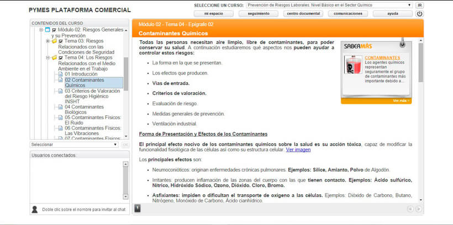Click document icon of 06 Las Vibraciones
Viewport: 453px width, 225px height.
60,128
